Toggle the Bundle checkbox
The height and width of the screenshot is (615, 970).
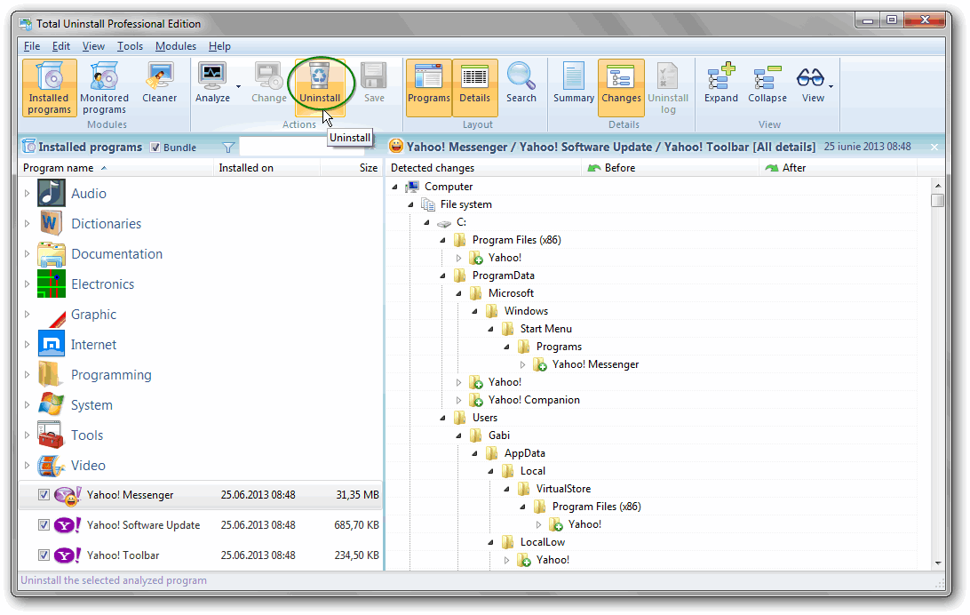coord(155,148)
